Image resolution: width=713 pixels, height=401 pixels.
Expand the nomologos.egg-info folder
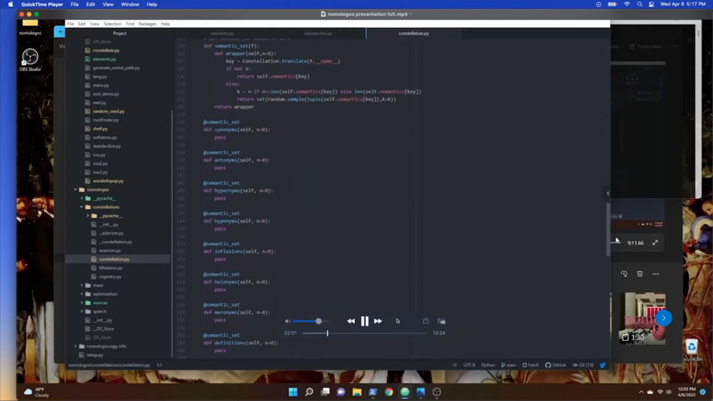[75, 347]
